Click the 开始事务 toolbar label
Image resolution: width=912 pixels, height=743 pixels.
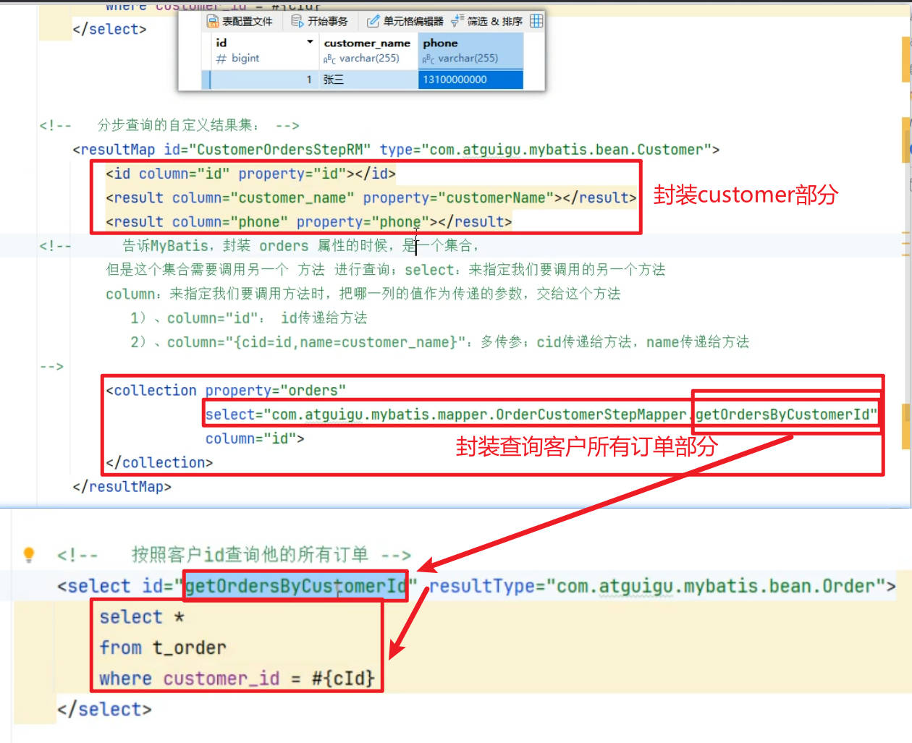tap(327, 21)
